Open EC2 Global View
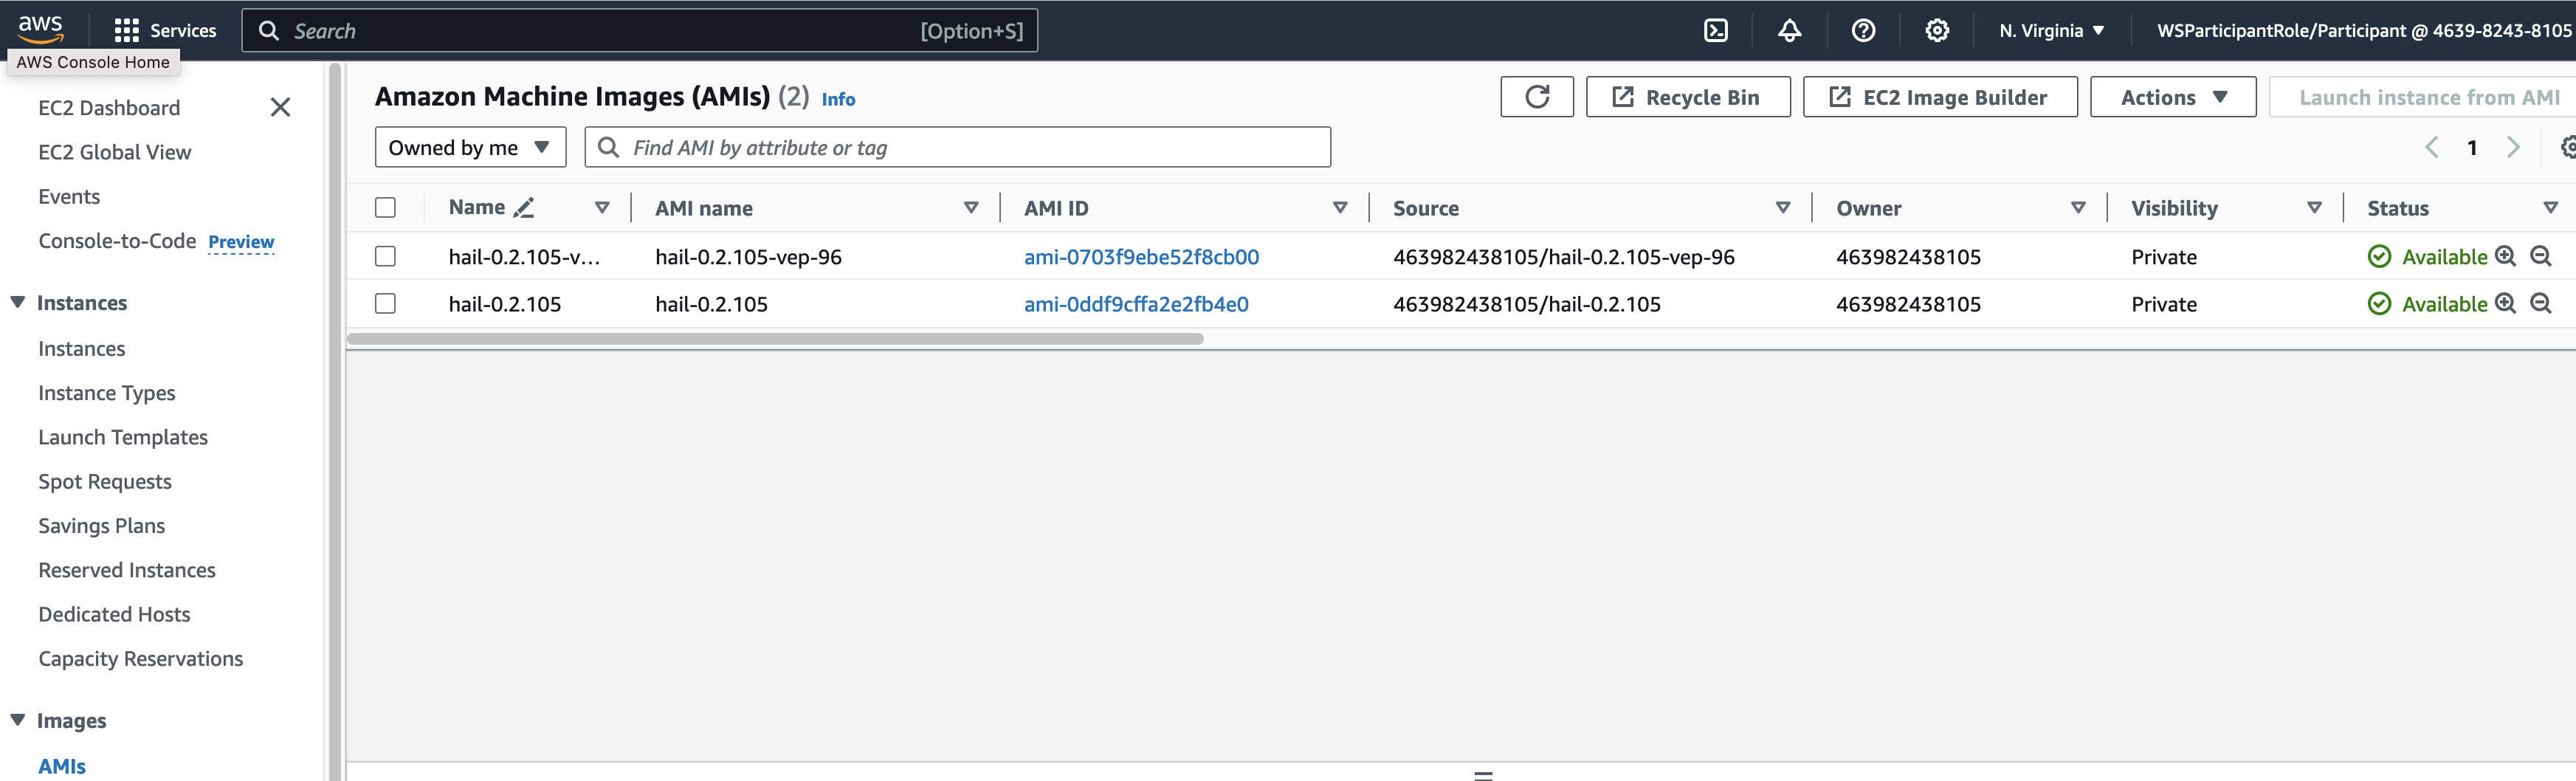 (115, 152)
